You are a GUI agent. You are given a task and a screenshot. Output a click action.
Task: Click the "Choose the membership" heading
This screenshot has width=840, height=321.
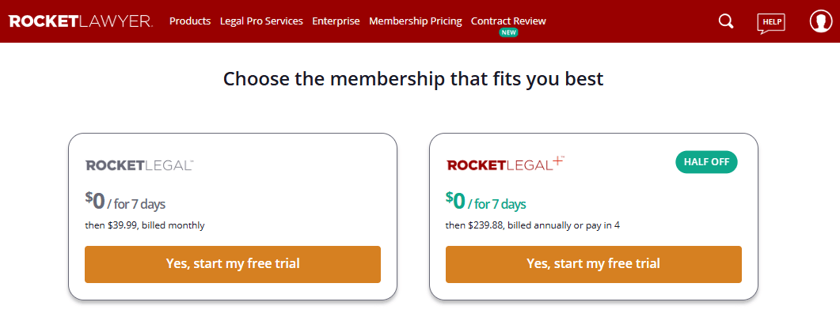[x=413, y=79]
